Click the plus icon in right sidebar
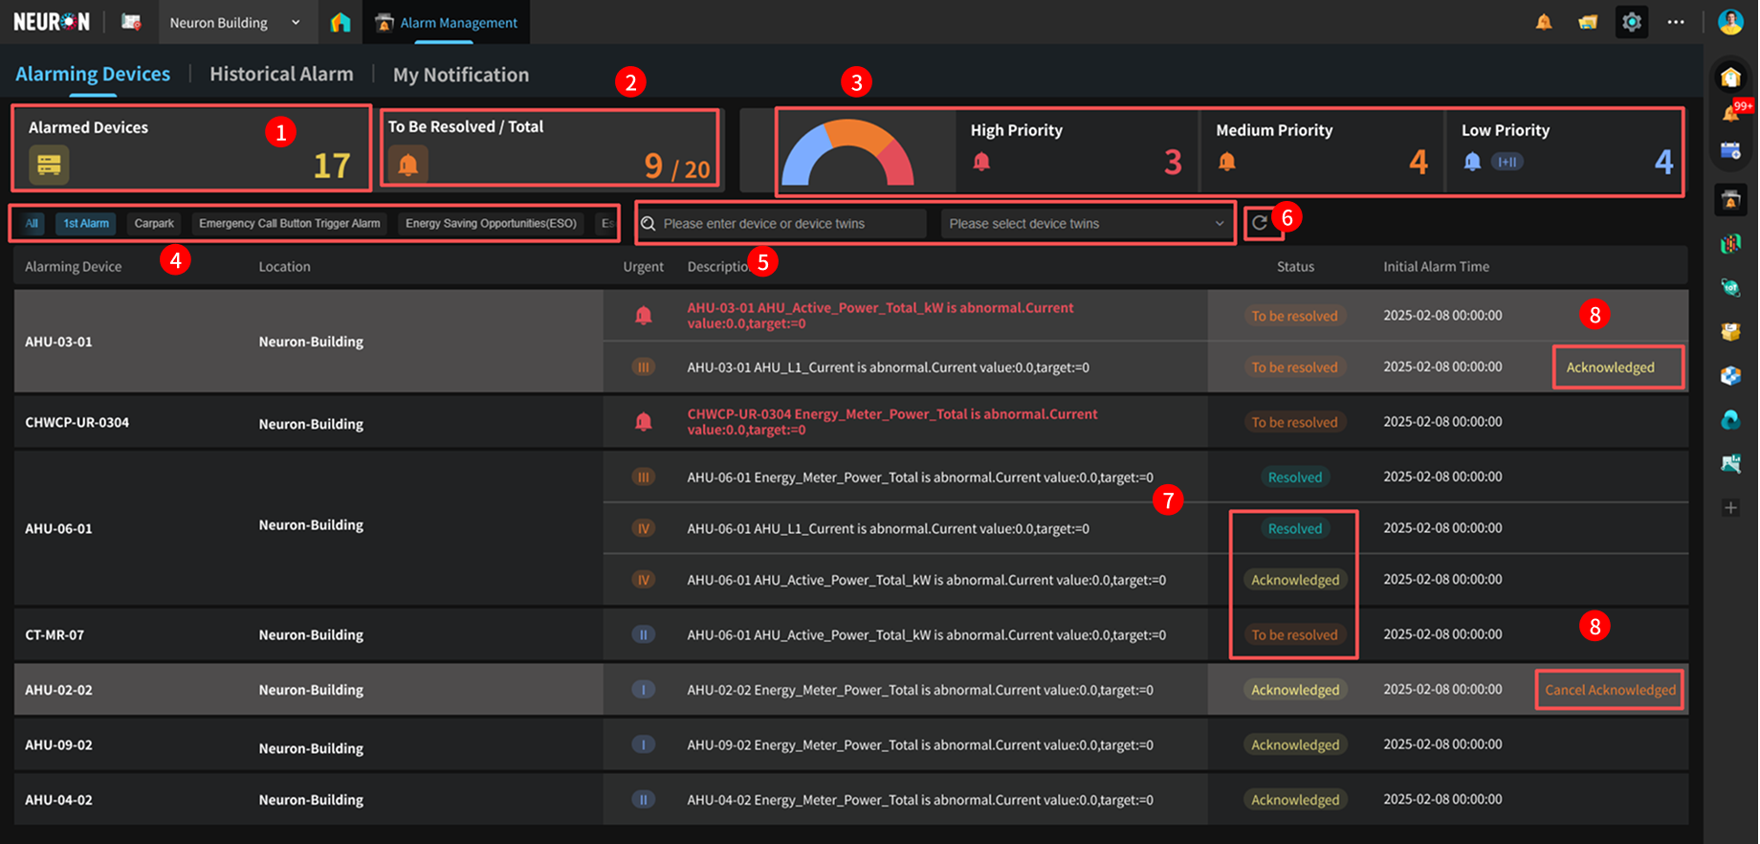This screenshot has width=1760, height=844. 1730,508
